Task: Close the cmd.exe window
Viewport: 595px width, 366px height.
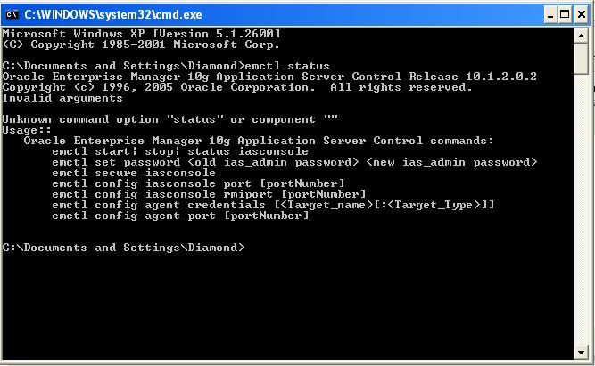Action: [582, 13]
